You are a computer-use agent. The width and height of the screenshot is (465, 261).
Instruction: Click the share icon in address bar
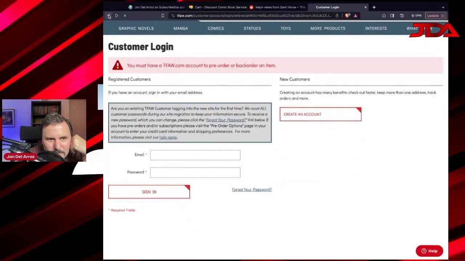click(337, 16)
